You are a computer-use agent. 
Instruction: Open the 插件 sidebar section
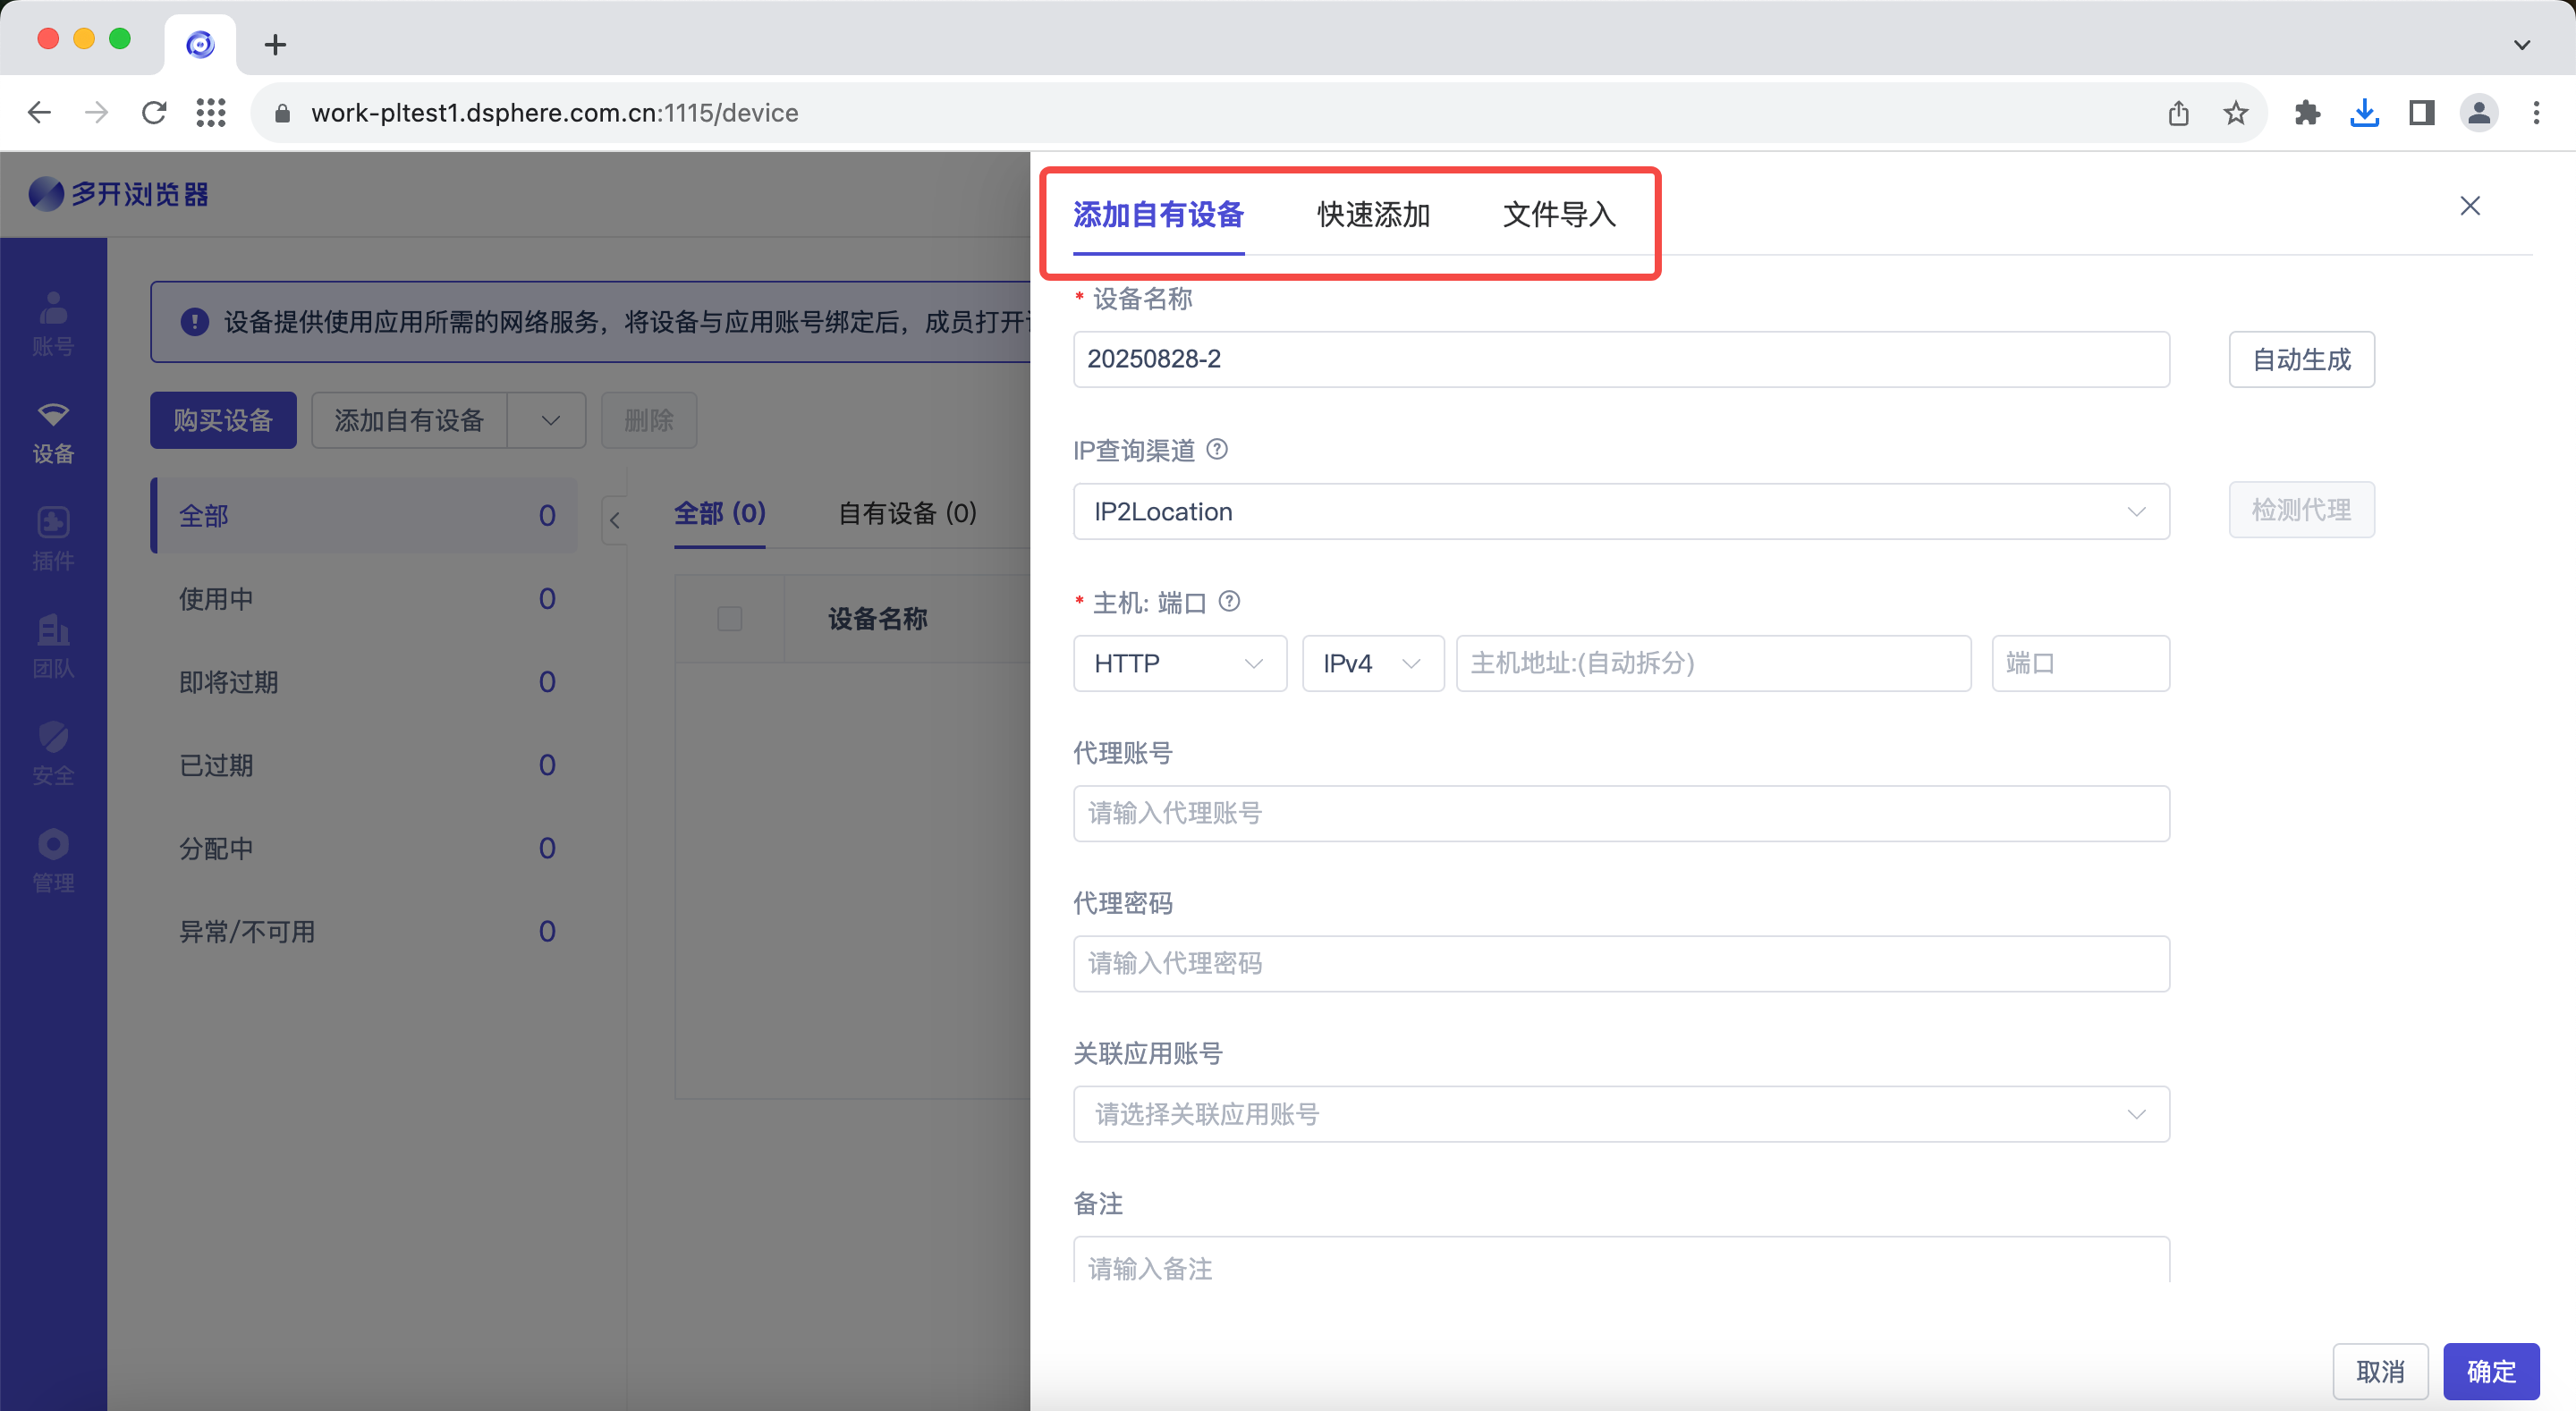[53, 539]
